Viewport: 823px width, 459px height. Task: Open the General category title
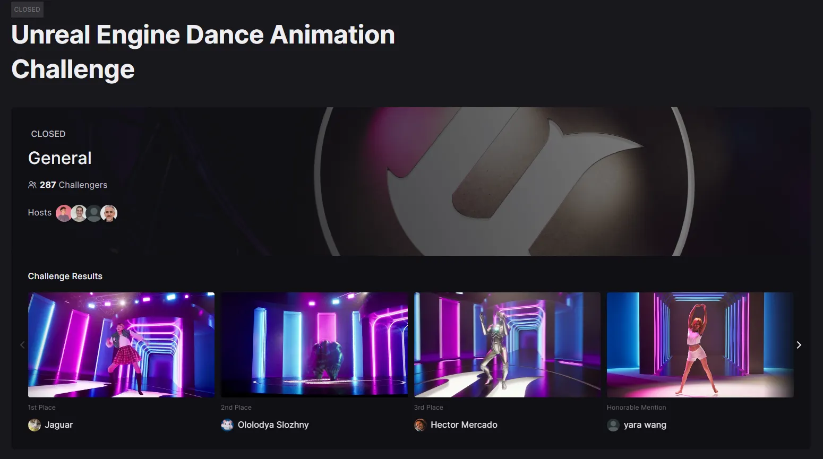point(60,158)
